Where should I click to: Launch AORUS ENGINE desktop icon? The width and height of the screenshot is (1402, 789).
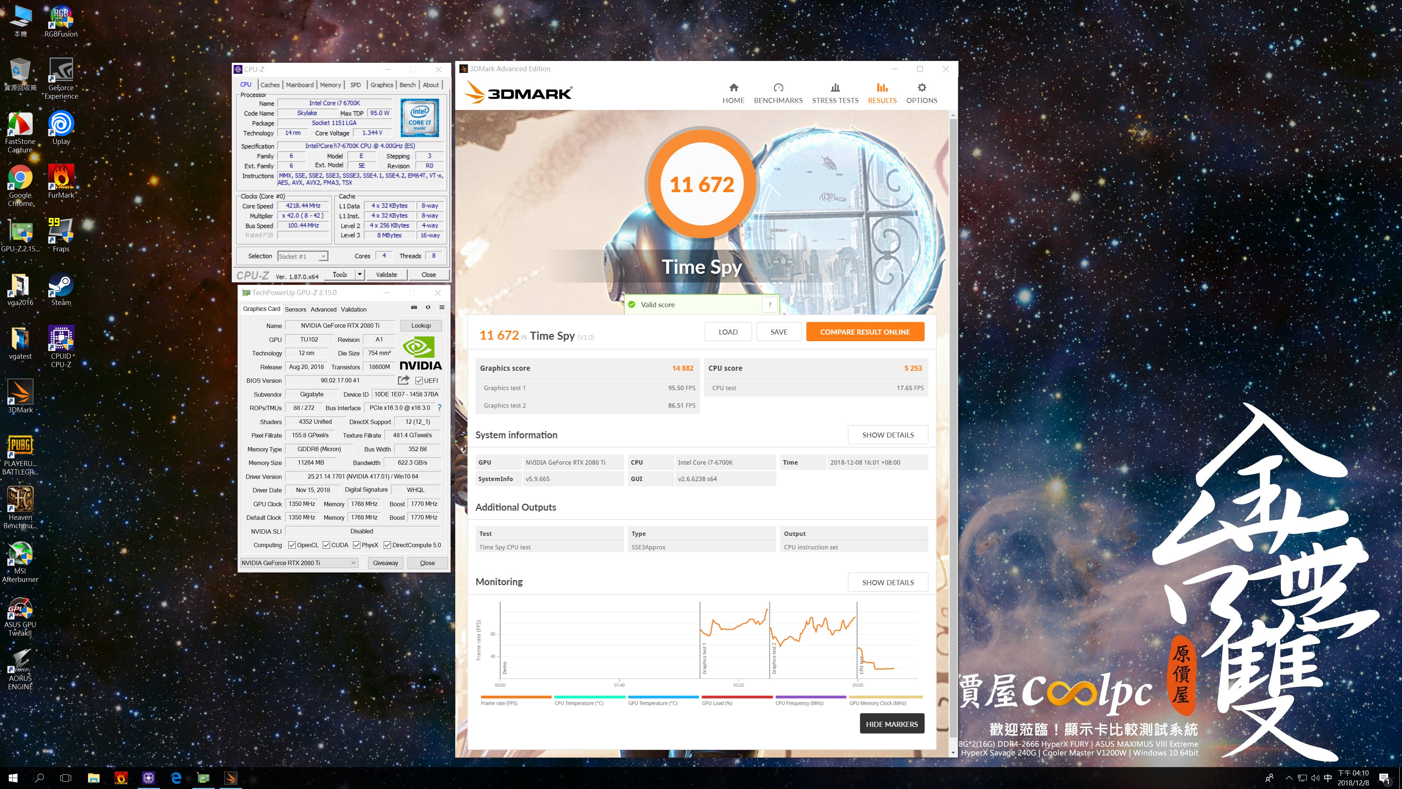tap(20, 669)
